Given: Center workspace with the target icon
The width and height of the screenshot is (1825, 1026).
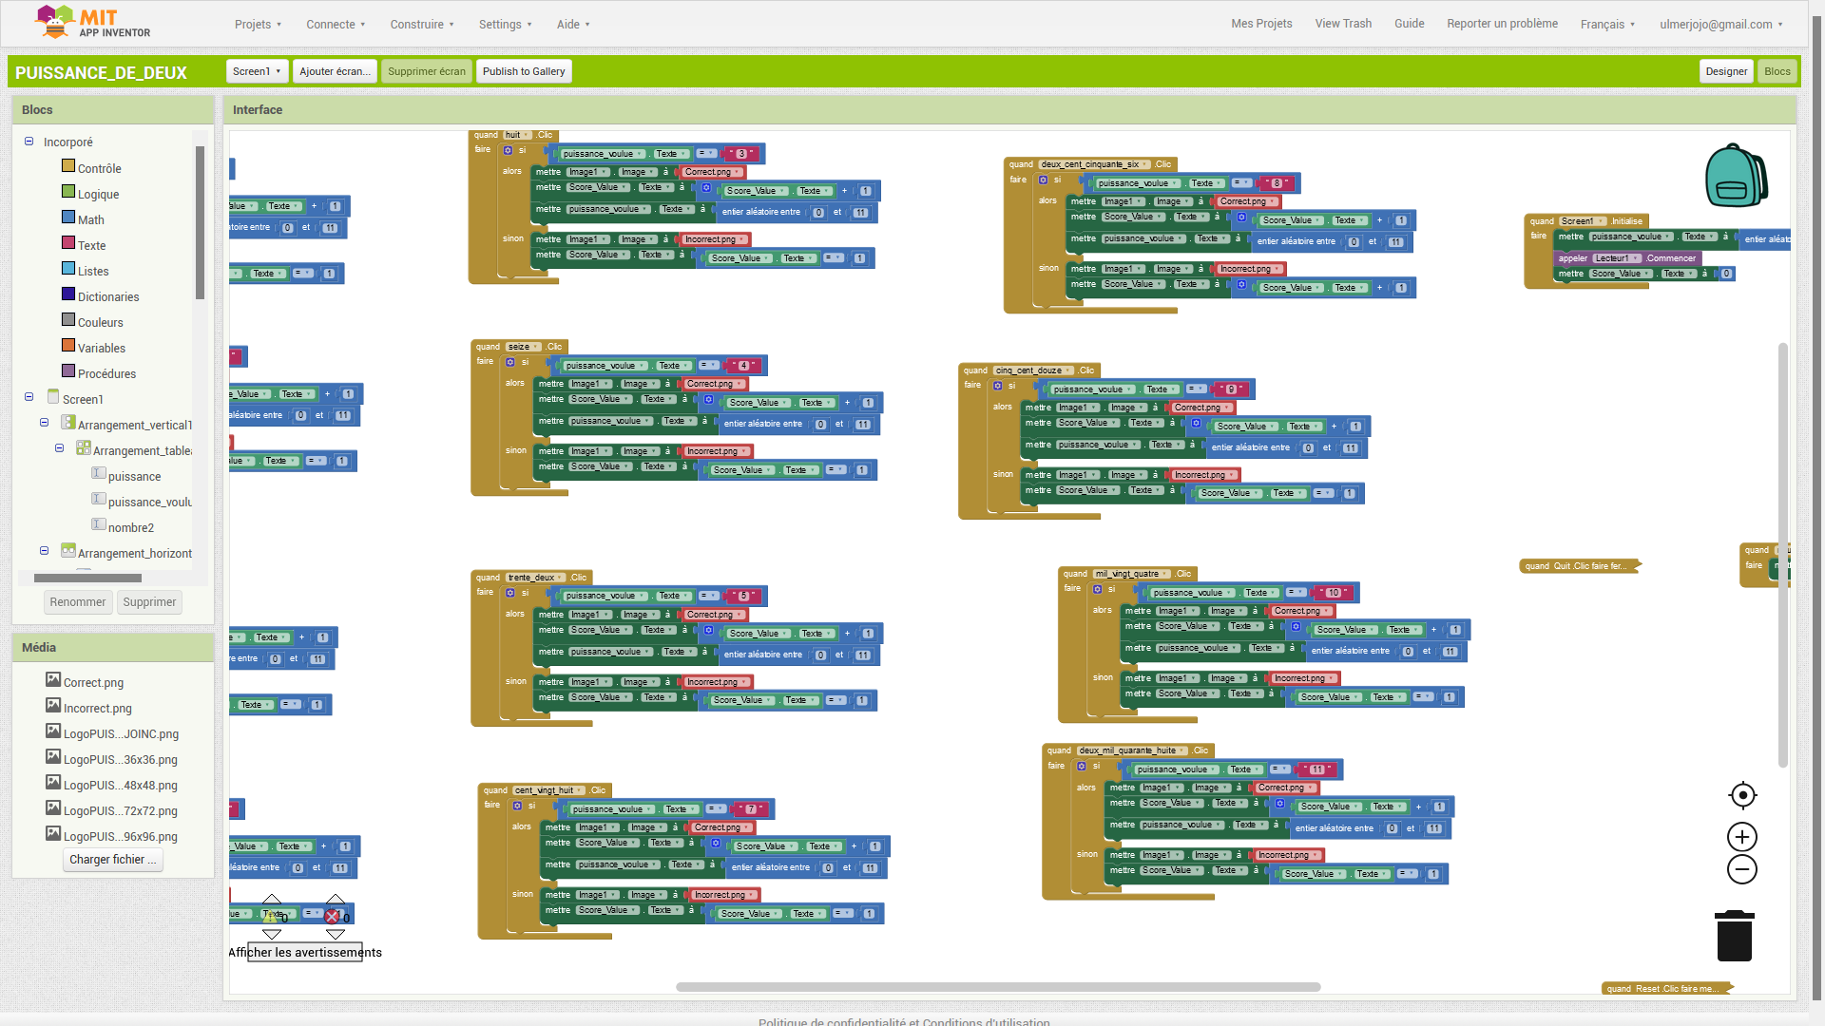Looking at the screenshot, I should click(x=1741, y=795).
